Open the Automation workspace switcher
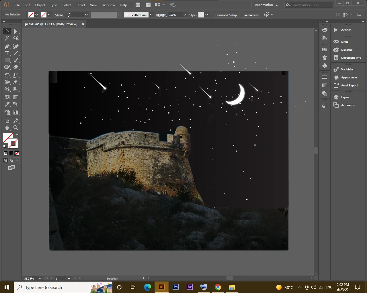Image resolution: width=367 pixels, height=293 pixels. [266, 5]
